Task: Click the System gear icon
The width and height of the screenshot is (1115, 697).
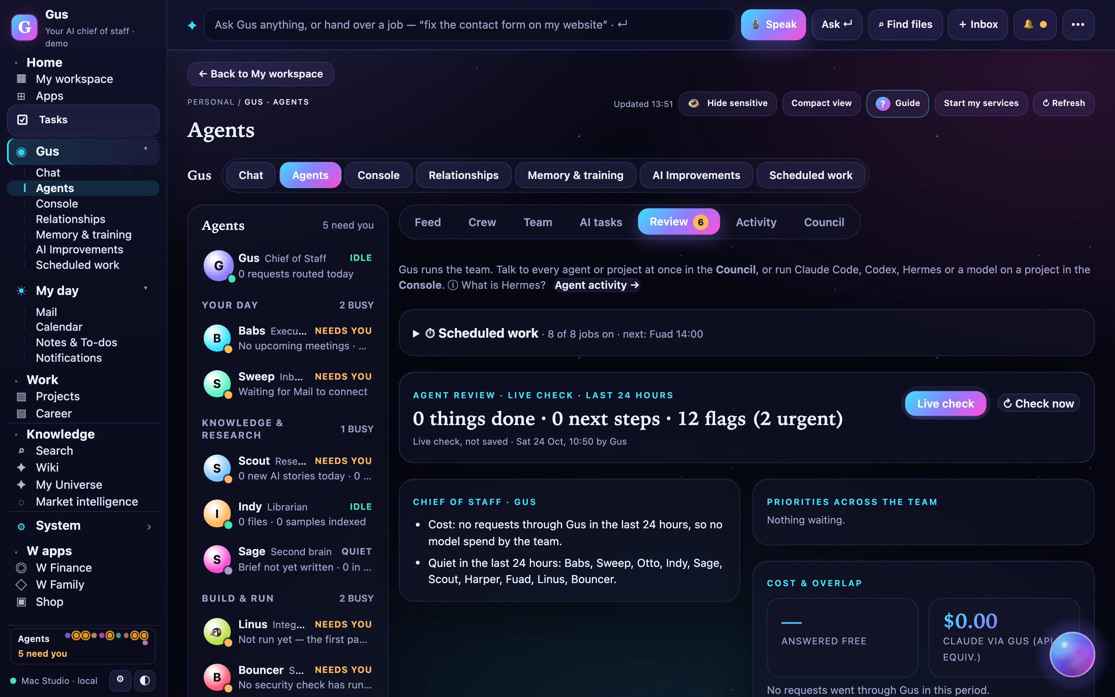Action: 21,526
